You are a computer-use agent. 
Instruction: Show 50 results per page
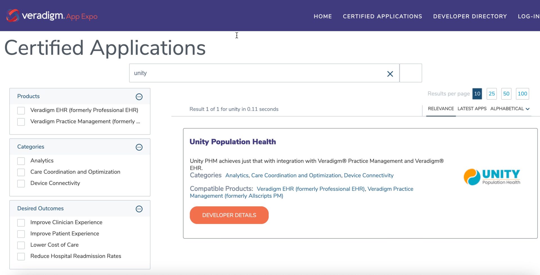(506, 94)
